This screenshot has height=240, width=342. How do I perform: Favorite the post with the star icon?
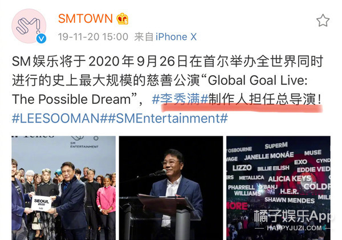pyautogui.click(x=323, y=21)
